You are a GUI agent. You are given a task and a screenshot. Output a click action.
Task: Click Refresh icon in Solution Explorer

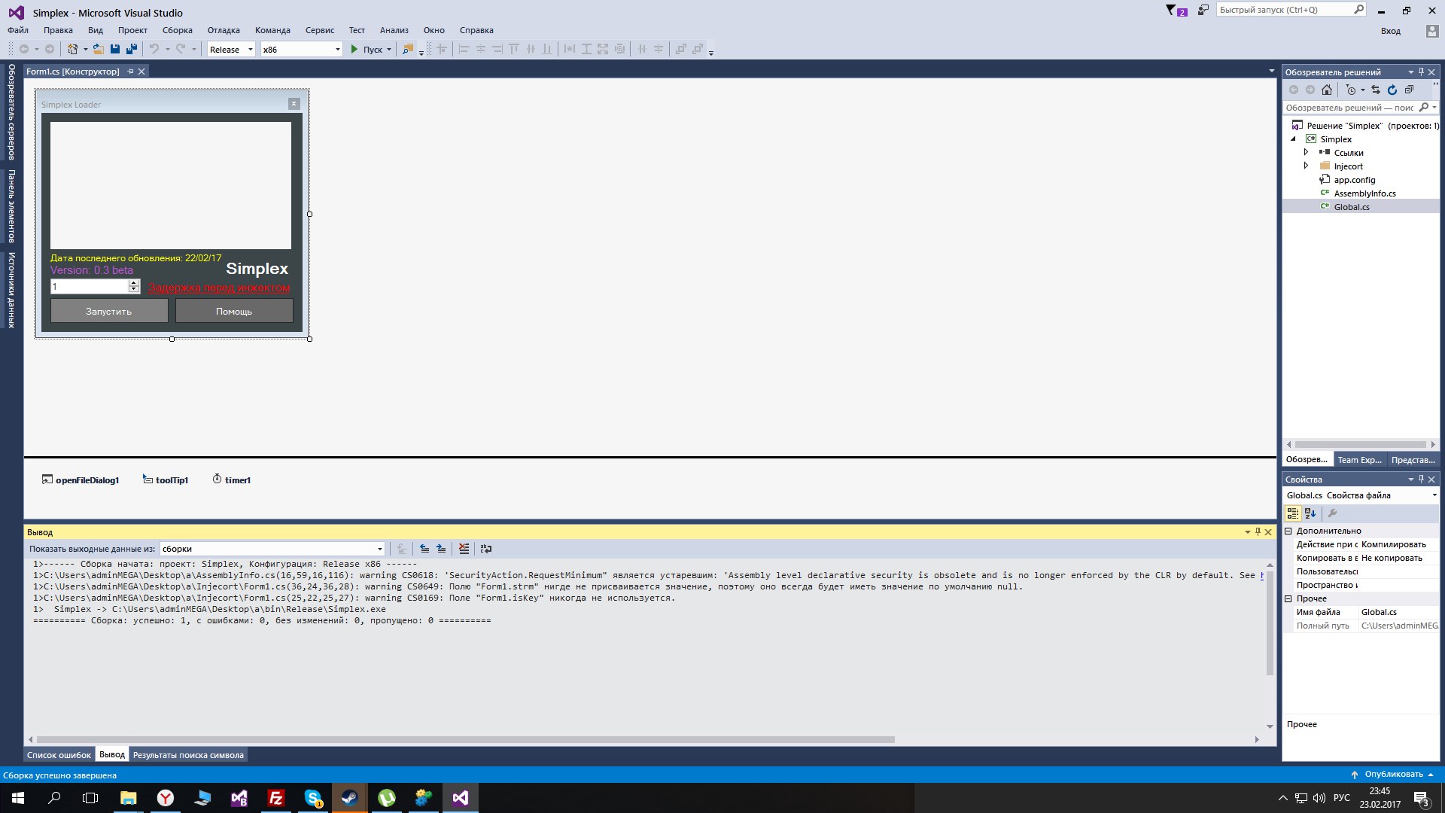pyautogui.click(x=1392, y=90)
